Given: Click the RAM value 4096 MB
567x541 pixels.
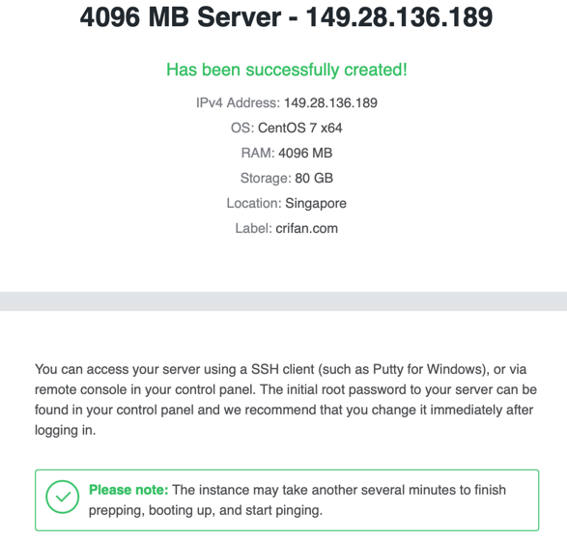Looking at the screenshot, I should click(305, 153).
